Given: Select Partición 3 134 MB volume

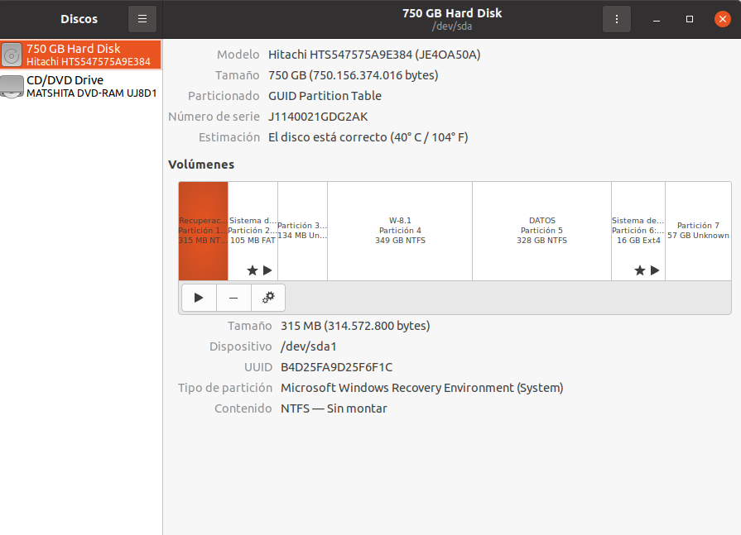Looking at the screenshot, I should pos(302,231).
